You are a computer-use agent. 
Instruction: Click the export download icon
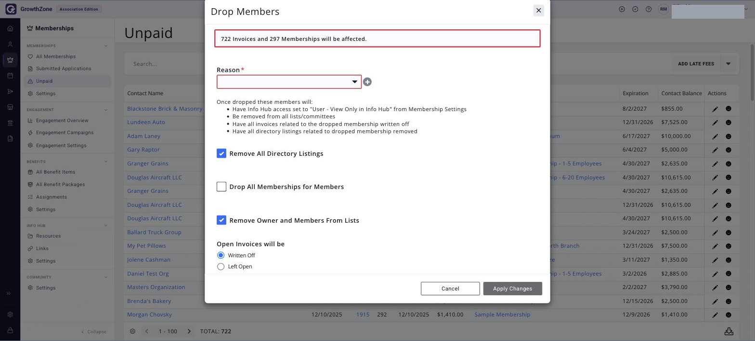click(729, 331)
